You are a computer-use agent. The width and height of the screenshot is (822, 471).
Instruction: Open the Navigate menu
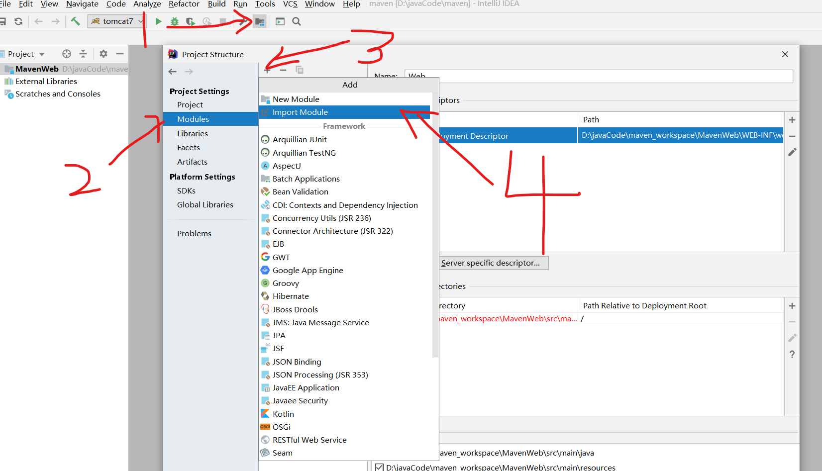(x=82, y=4)
